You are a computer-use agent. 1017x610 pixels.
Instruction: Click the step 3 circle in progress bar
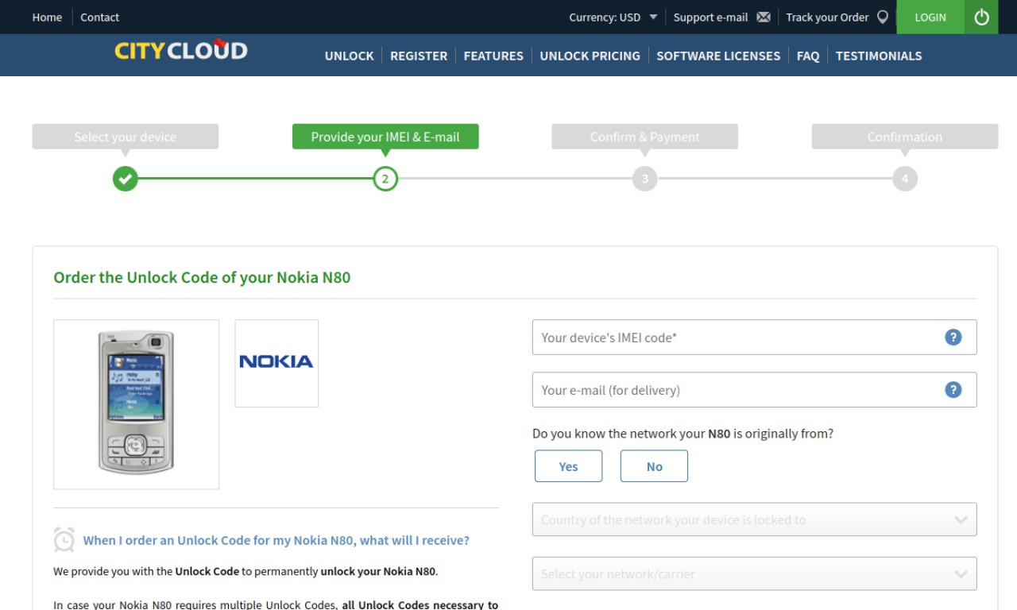(645, 179)
